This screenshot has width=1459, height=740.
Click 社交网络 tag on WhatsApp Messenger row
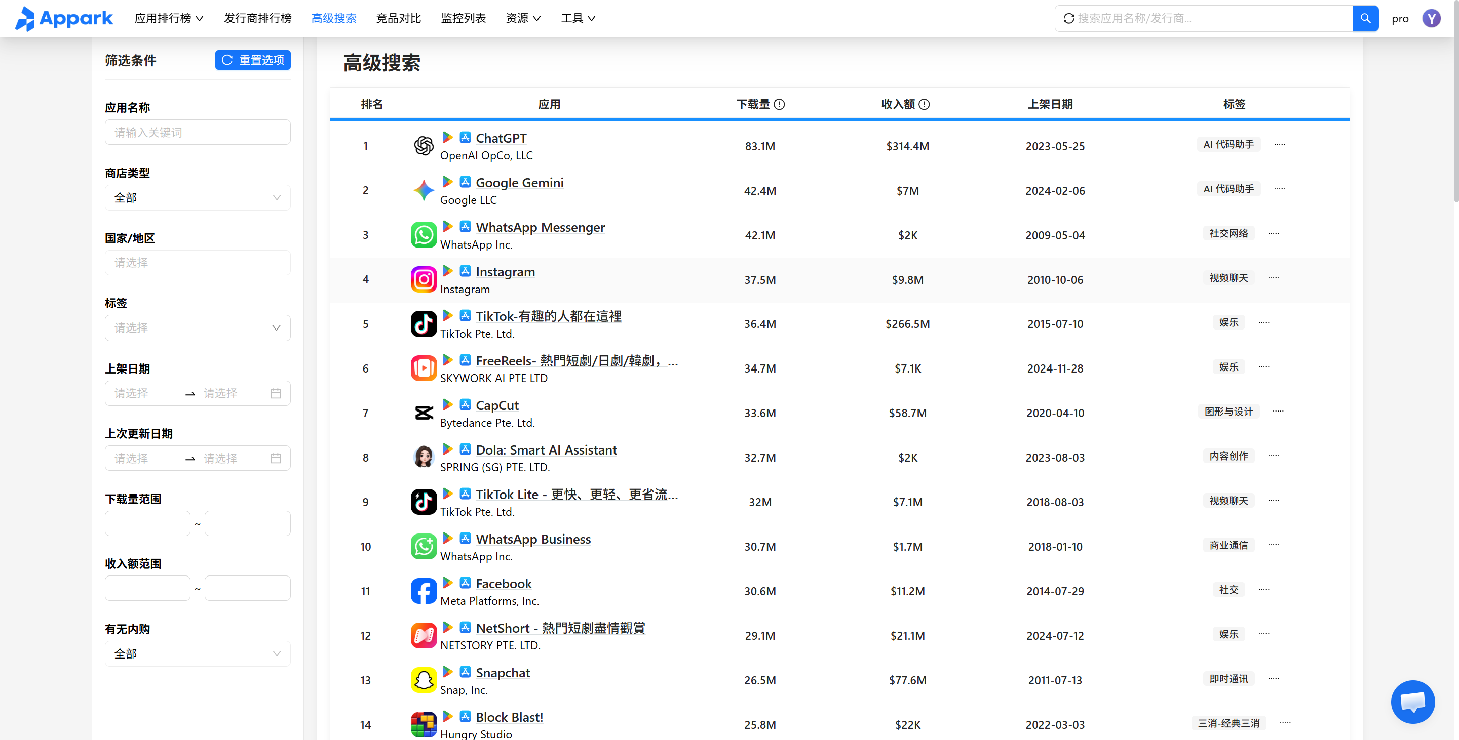(1228, 233)
